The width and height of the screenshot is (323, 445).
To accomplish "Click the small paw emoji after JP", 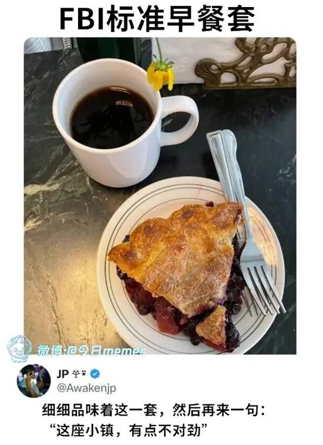I will point(79,374).
